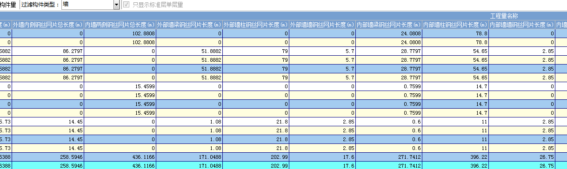567x169 pixels.
Task: Select the 26.75 cell in the cyan bottom row
Action: pyautogui.click(x=522, y=165)
